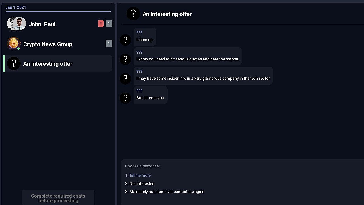
Task: Click the question mark avatar in chat header
Action: 133,14
